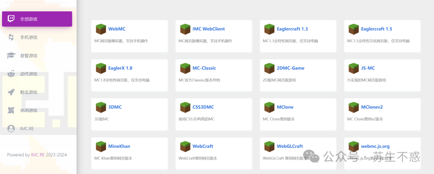Click the grass block icon for 3DMC

click(101, 107)
